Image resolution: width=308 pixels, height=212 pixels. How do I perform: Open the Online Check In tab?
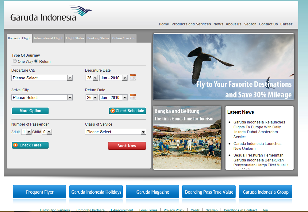pyautogui.click(x=123, y=38)
